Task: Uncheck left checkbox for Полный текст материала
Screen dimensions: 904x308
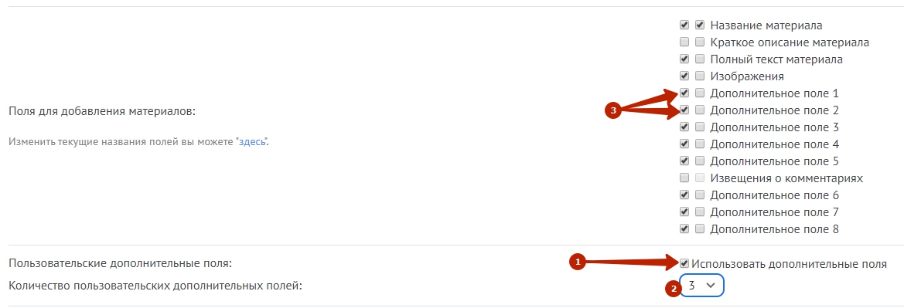Action: pyautogui.click(x=684, y=59)
